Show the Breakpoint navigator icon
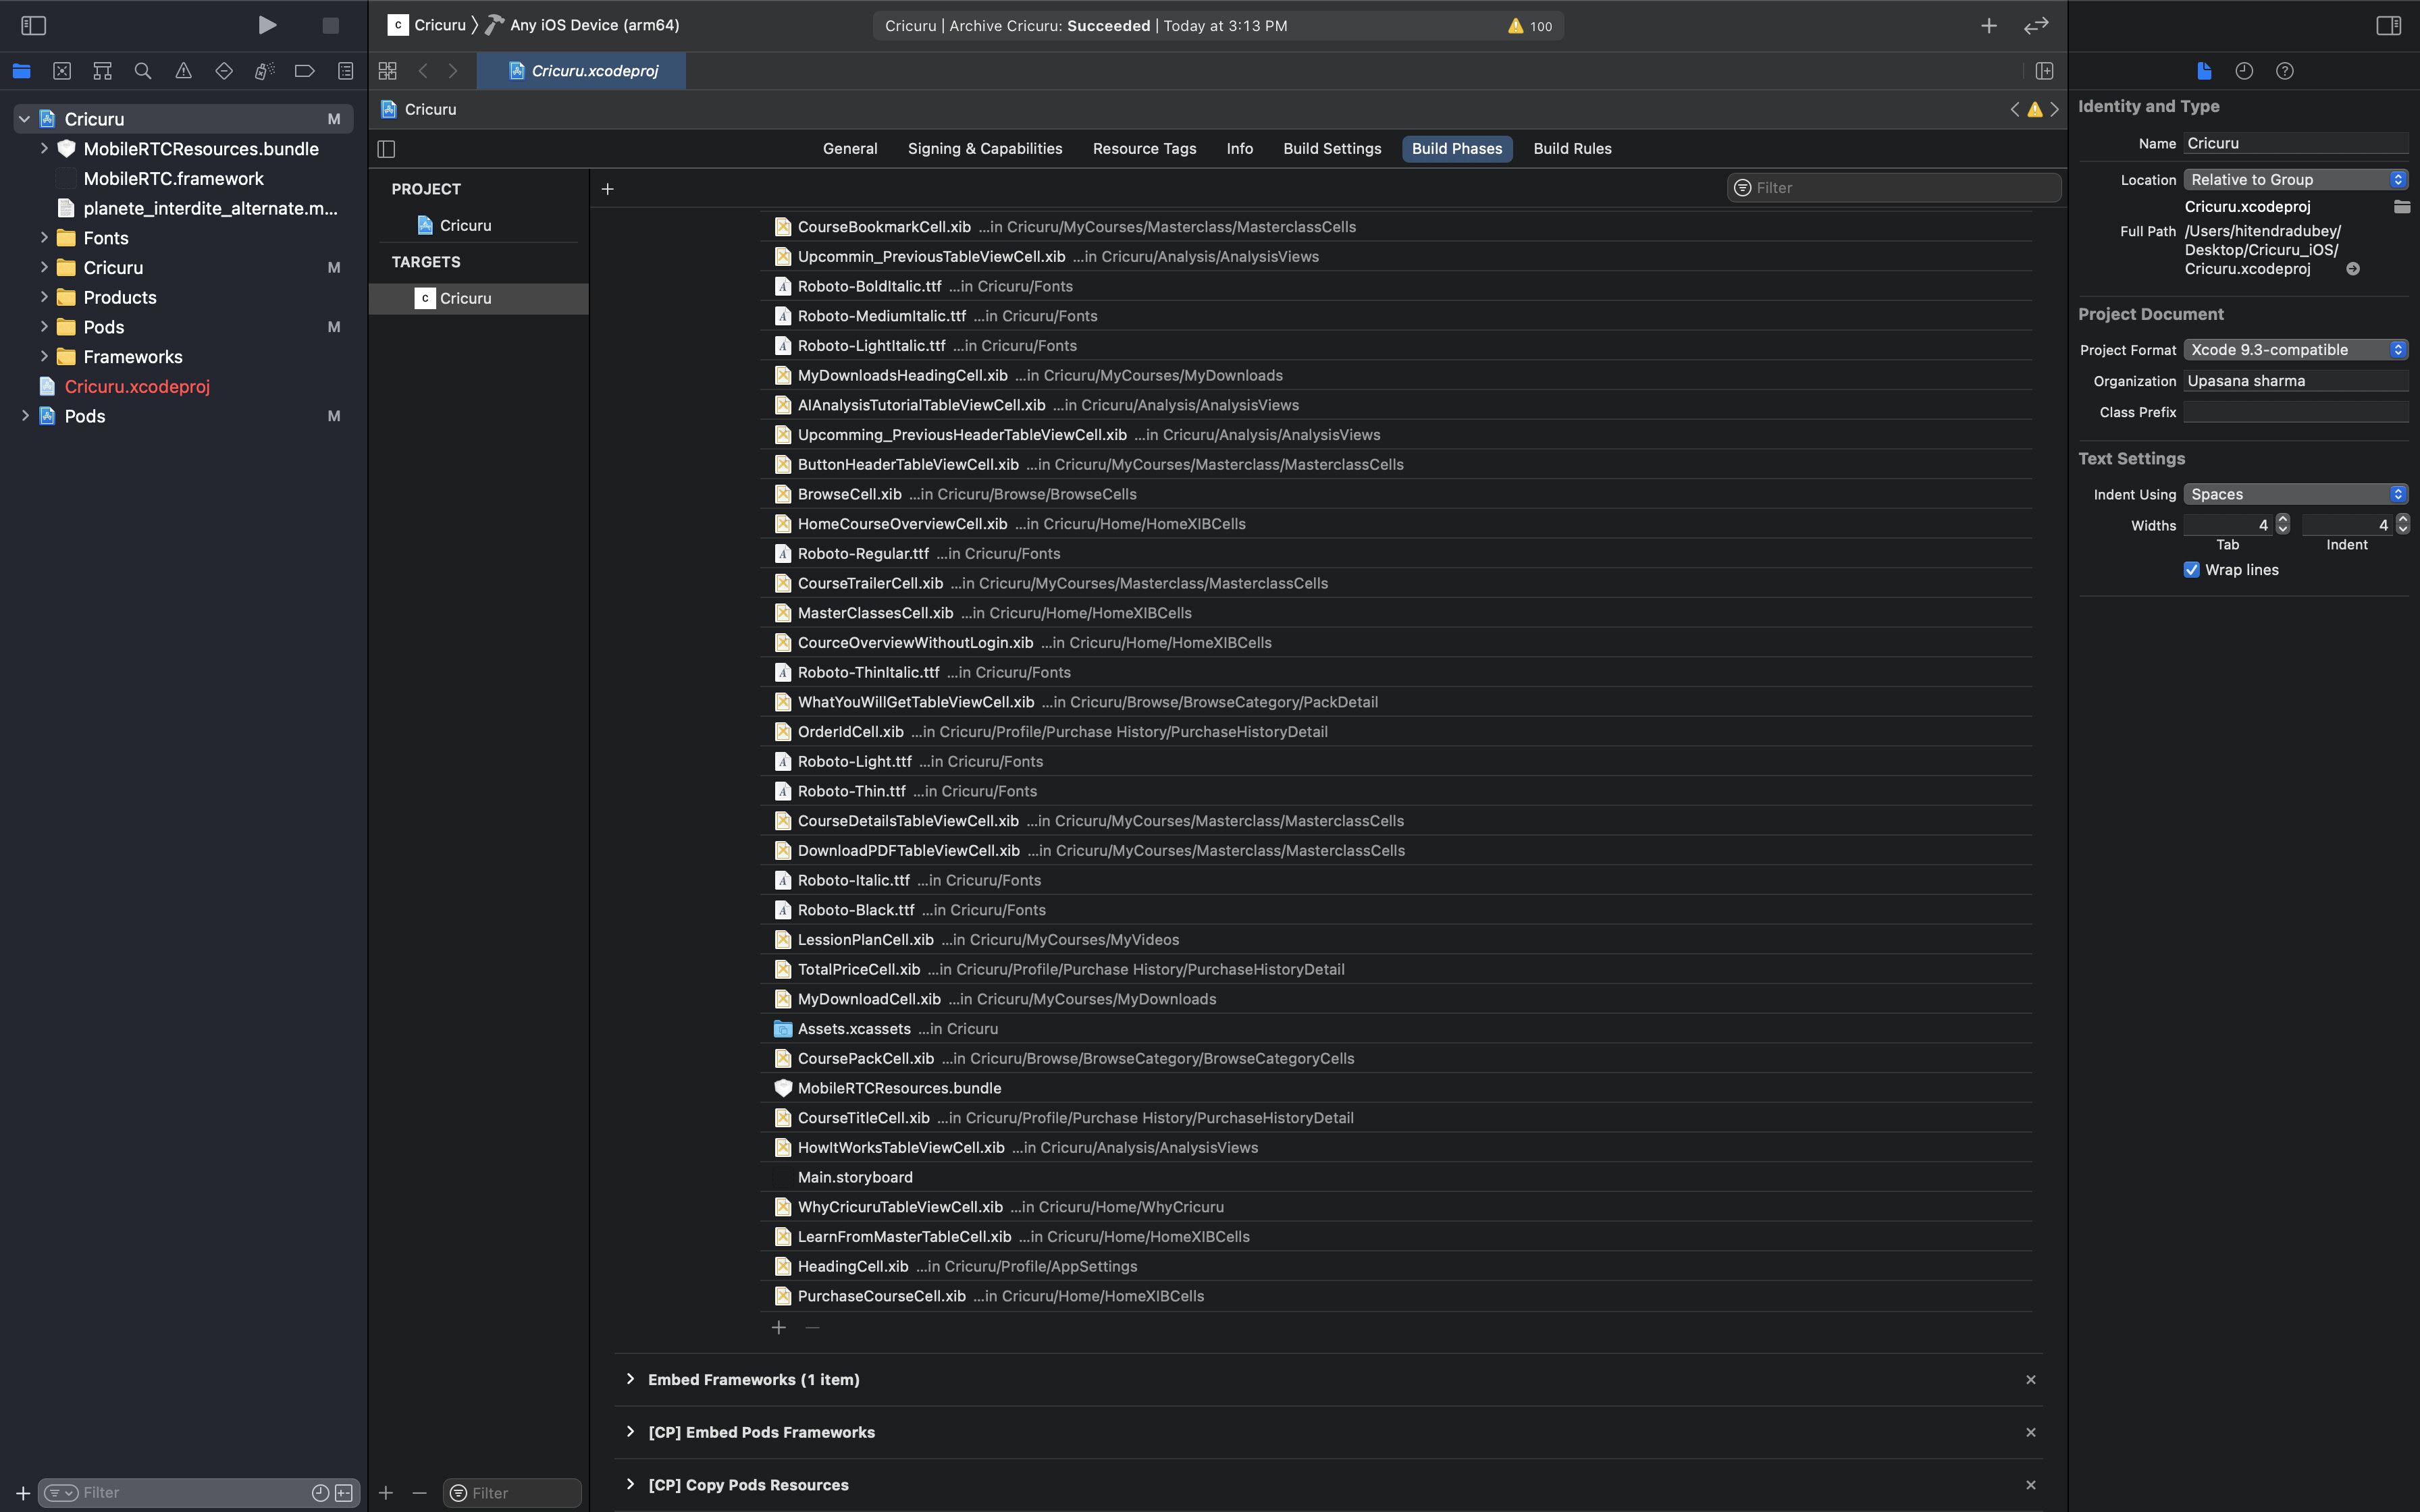 [304, 71]
